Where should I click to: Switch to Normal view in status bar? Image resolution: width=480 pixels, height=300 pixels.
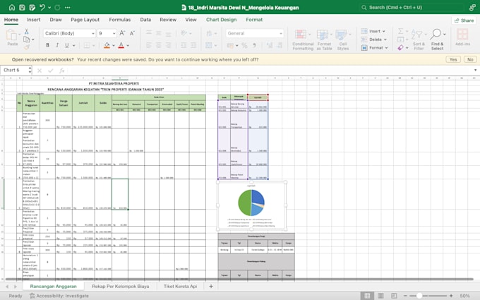pos(367,296)
